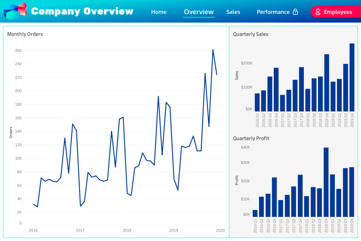Click the 2017 Q1 bar in Quarterly Sales
This screenshot has width=361, height=241.
(282, 103)
